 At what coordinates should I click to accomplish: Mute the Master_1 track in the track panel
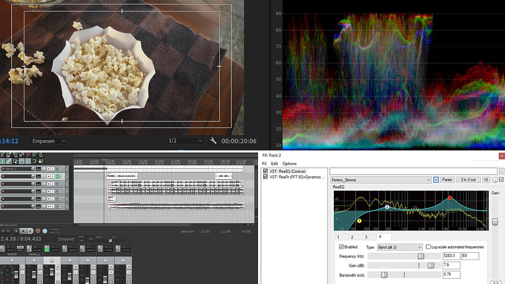click(48, 169)
